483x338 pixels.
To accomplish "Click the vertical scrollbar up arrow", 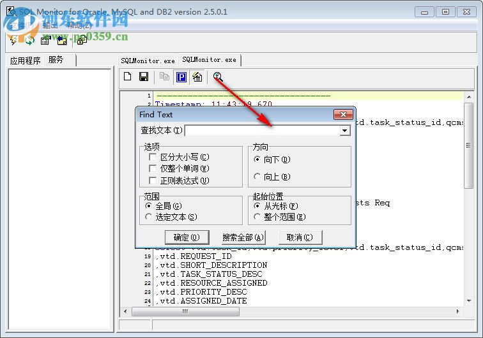I will click(469, 97).
